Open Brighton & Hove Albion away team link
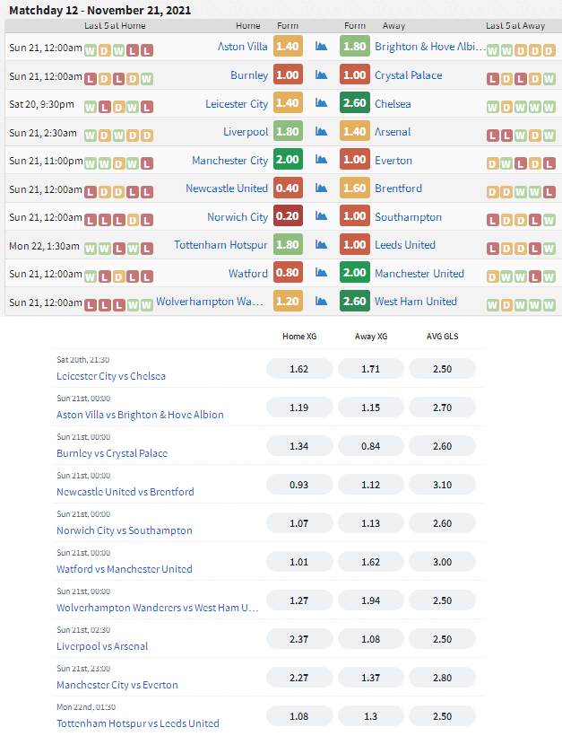Screen dimensions: 562x736 (x=430, y=47)
